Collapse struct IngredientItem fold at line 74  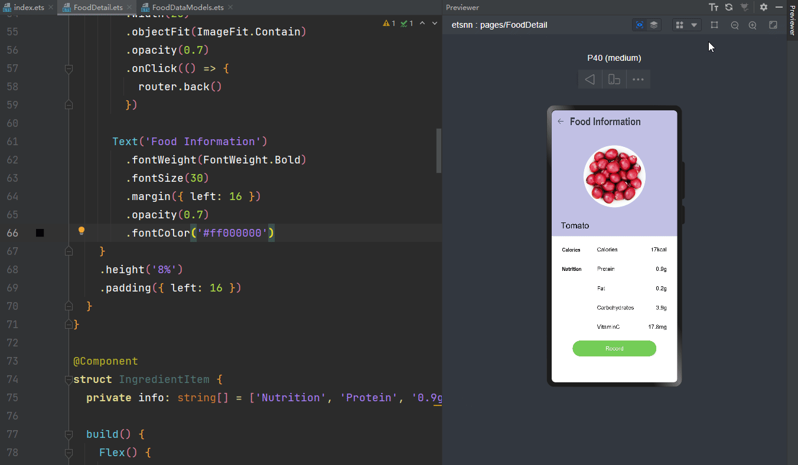click(x=69, y=379)
